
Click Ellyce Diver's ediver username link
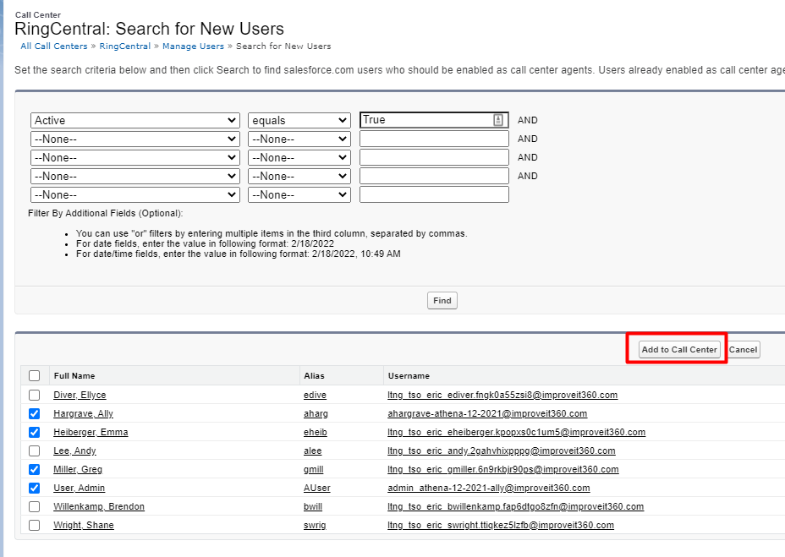click(502, 395)
